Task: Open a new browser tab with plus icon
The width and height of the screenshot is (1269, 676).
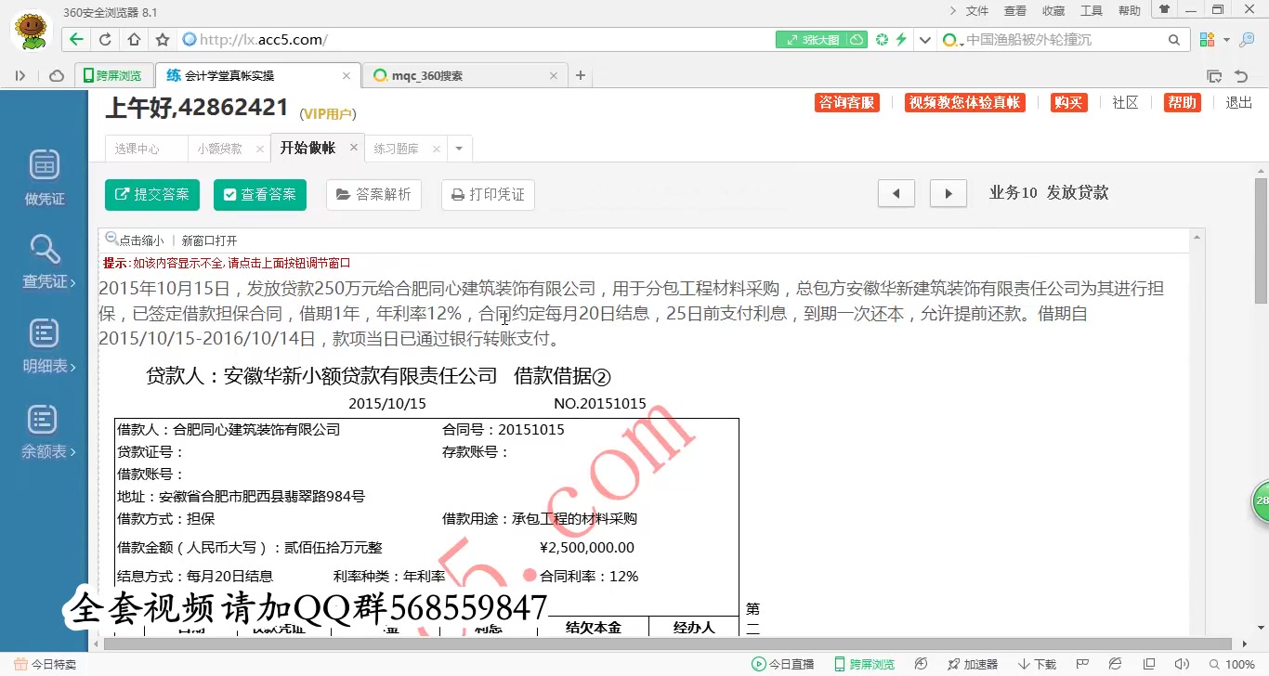Action: 580,74
